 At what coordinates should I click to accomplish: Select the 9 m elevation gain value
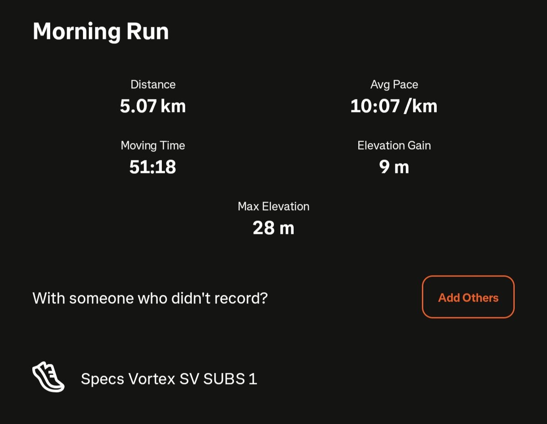pyautogui.click(x=394, y=167)
